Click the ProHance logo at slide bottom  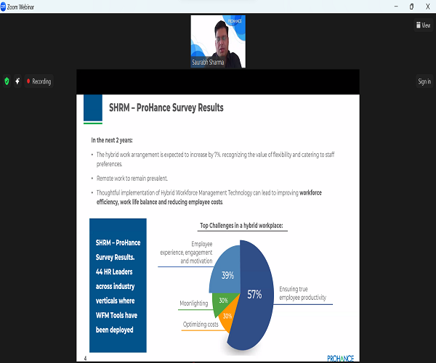tap(340, 359)
